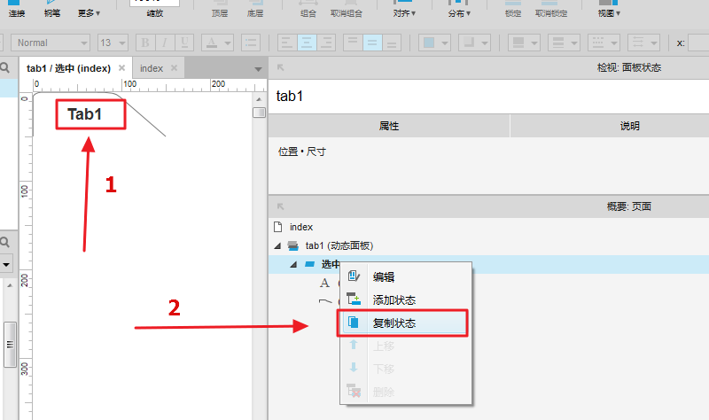This screenshot has width=709, height=420.
Task: Click the Tab1 text on canvas
Action: click(x=85, y=114)
